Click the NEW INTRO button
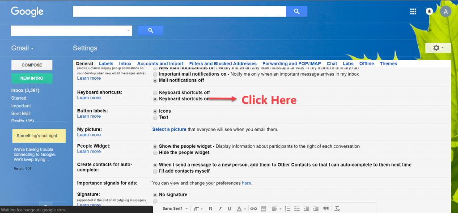 (x=32, y=78)
